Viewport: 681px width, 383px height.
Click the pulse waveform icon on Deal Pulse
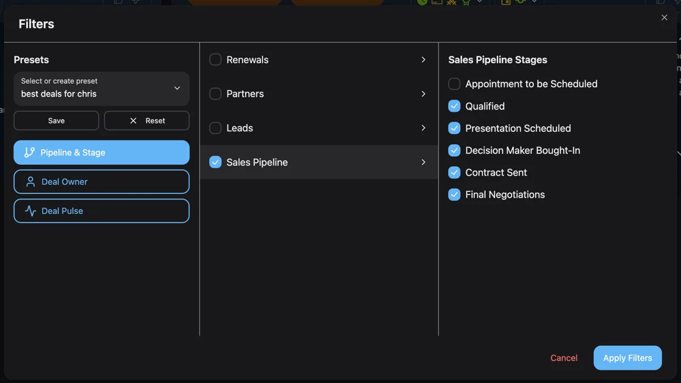pyautogui.click(x=30, y=210)
